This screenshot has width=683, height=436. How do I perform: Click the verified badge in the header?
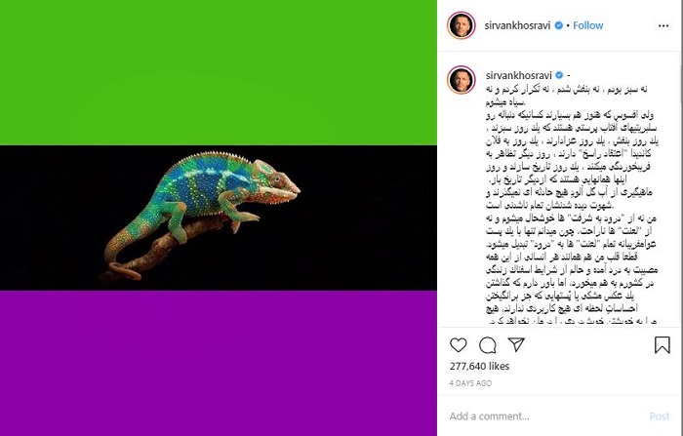[x=559, y=25]
